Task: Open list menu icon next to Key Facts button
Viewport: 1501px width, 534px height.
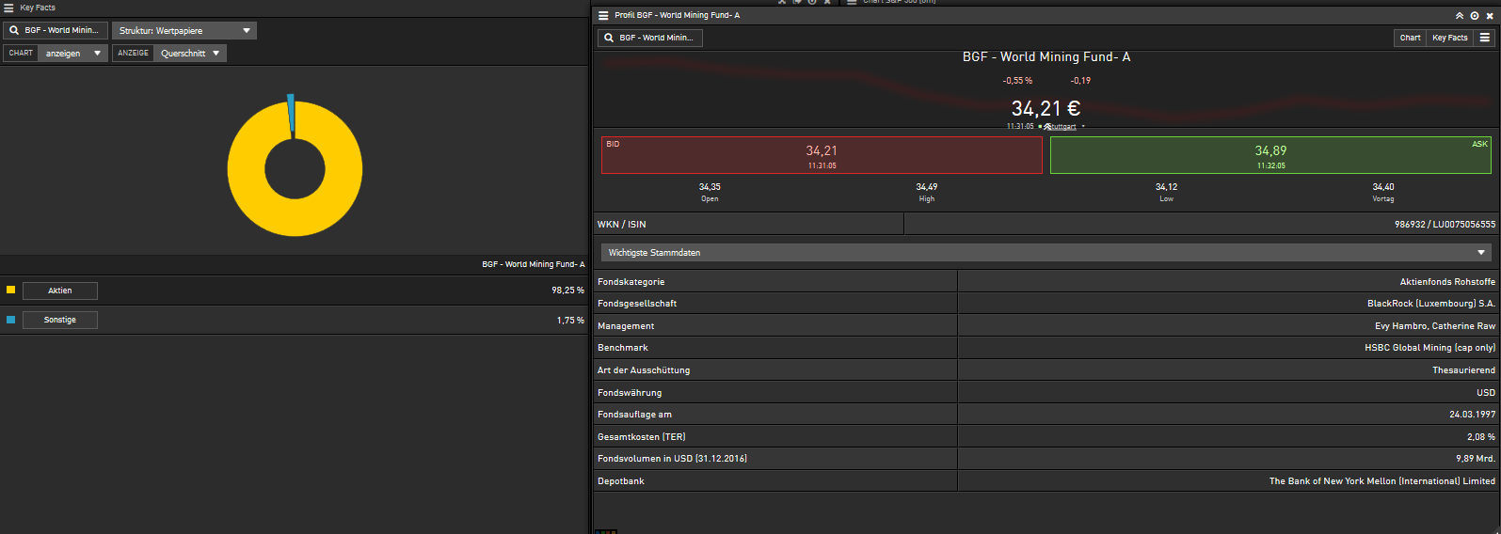Action: click(x=1485, y=38)
